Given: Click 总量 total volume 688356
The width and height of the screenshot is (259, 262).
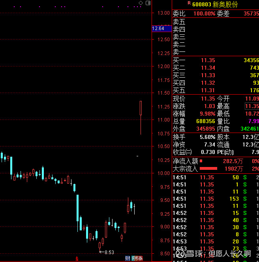Looking at the screenshot, I should [x=206, y=121].
